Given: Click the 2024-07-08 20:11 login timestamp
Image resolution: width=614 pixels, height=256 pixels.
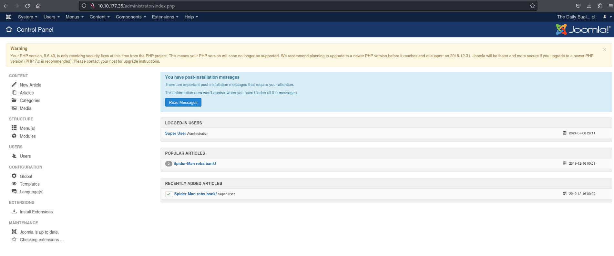Looking at the screenshot, I should pyautogui.click(x=582, y=133).
